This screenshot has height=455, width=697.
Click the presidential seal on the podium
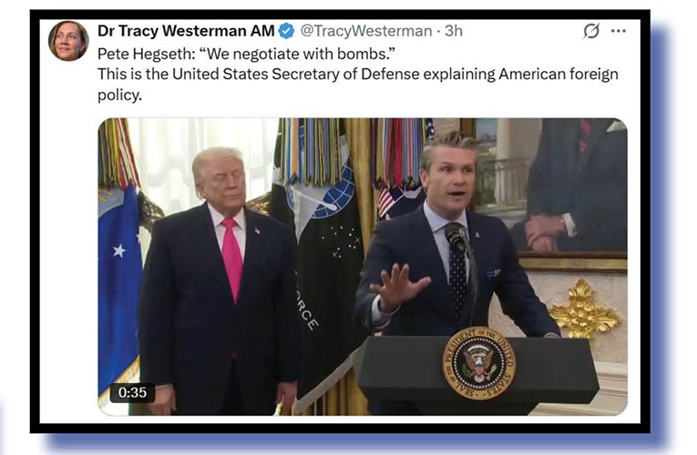[x=478, y=363]
